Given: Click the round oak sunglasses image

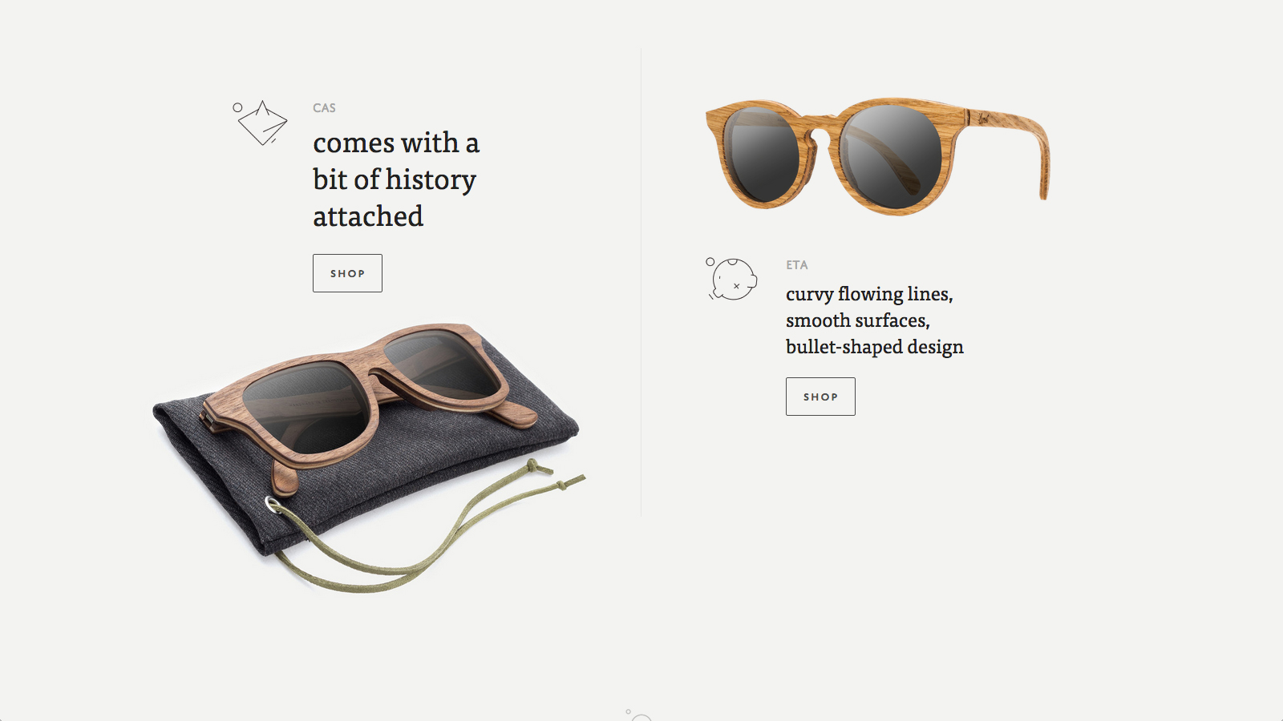Looking at the screenshot, I should [877, 156].
